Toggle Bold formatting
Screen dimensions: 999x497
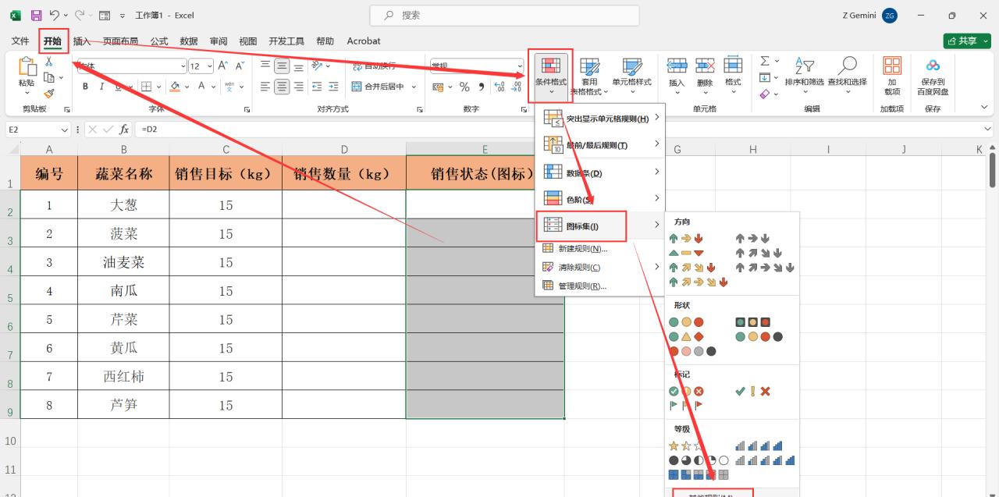click(84, 87)
